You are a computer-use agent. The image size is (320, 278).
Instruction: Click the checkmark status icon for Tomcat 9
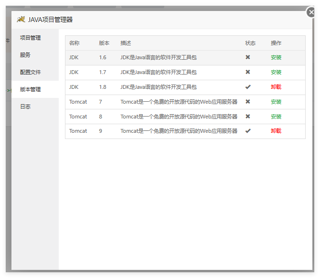(248, 131)
